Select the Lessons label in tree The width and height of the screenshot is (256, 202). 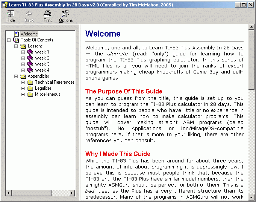(35, 46)
